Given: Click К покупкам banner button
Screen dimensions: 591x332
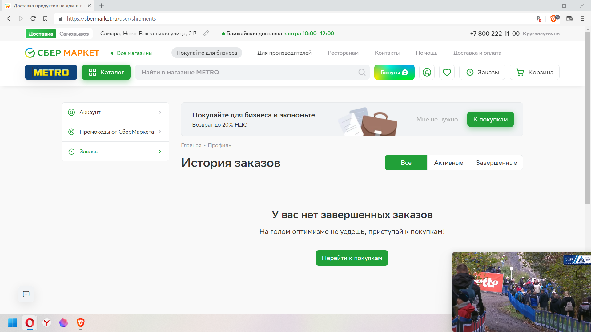Looking at the screenshot, I should pyautogui.click(x=491, y=119).
